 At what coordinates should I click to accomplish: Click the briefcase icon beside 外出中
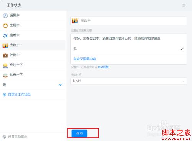(x=5, y=55)
